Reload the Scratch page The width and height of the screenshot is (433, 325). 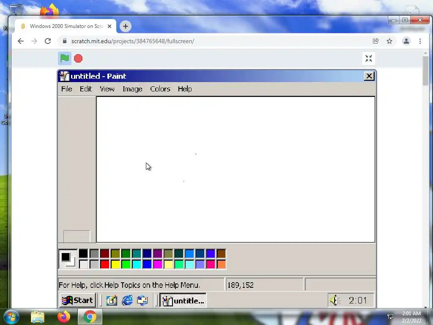pos(48,41)
